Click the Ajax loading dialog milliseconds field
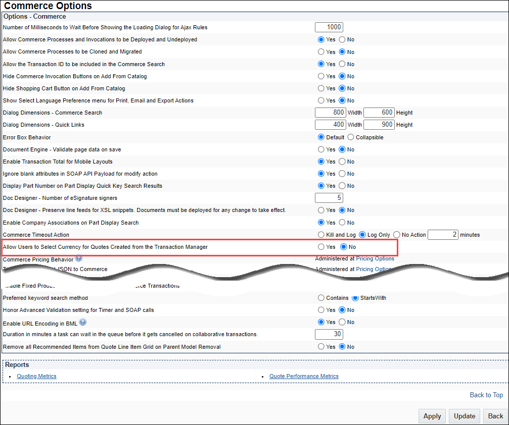509x425 pixels. (329, 27)
